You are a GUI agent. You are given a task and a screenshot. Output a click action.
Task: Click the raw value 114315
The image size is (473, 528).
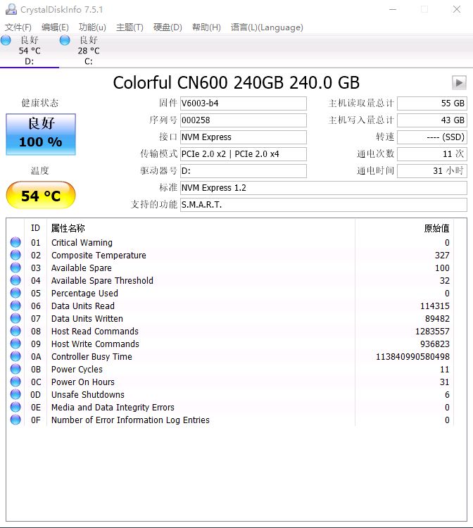coord(434,306)
